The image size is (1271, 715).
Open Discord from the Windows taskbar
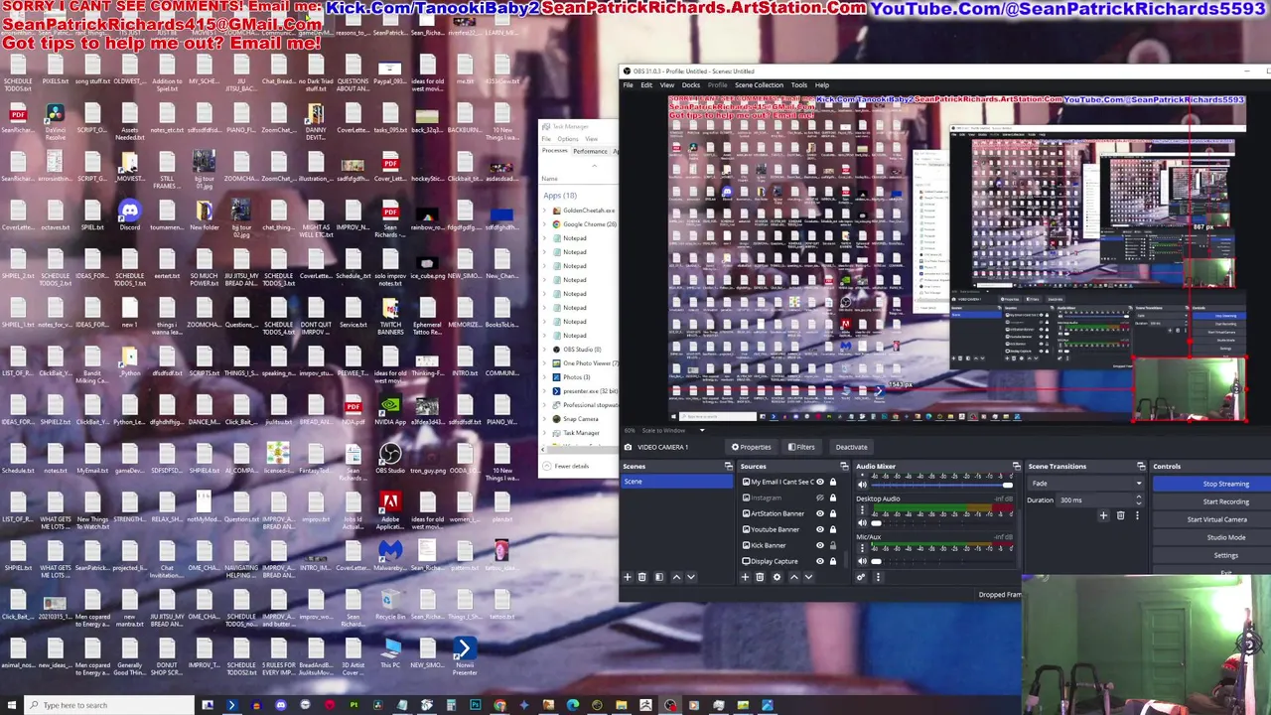(x=281, y=705)
